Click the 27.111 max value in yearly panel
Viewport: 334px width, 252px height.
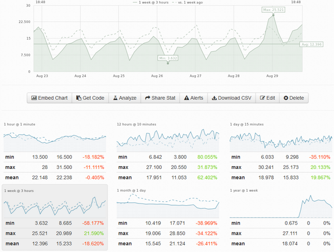(290, 233)
